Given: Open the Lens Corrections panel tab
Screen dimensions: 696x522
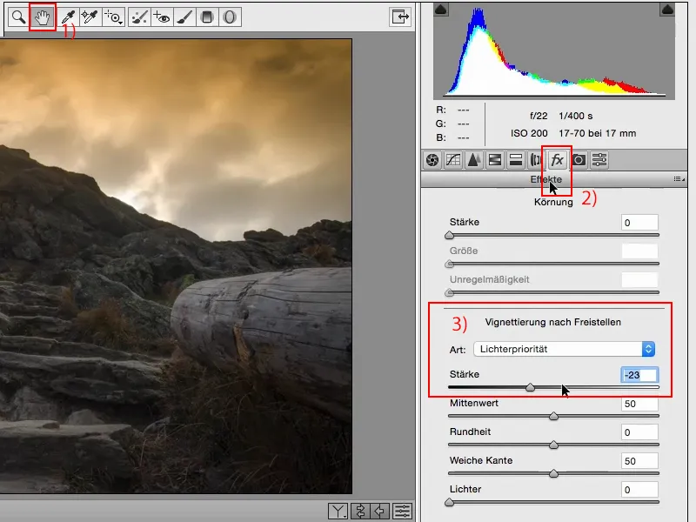Looking at the screenshot, I should 536,160.
